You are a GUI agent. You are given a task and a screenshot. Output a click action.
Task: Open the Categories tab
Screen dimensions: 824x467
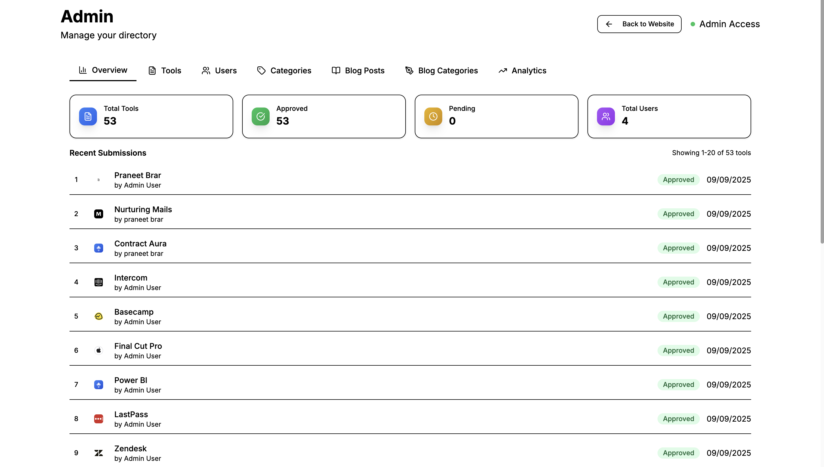[x=284, y=71]
